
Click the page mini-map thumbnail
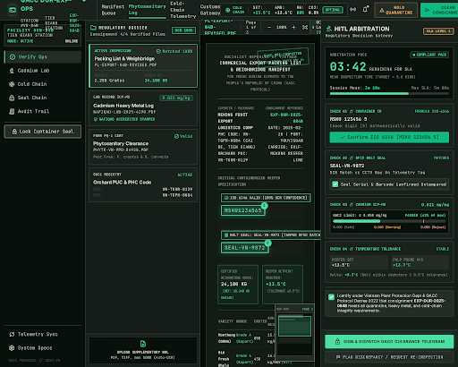coord(294,333)
